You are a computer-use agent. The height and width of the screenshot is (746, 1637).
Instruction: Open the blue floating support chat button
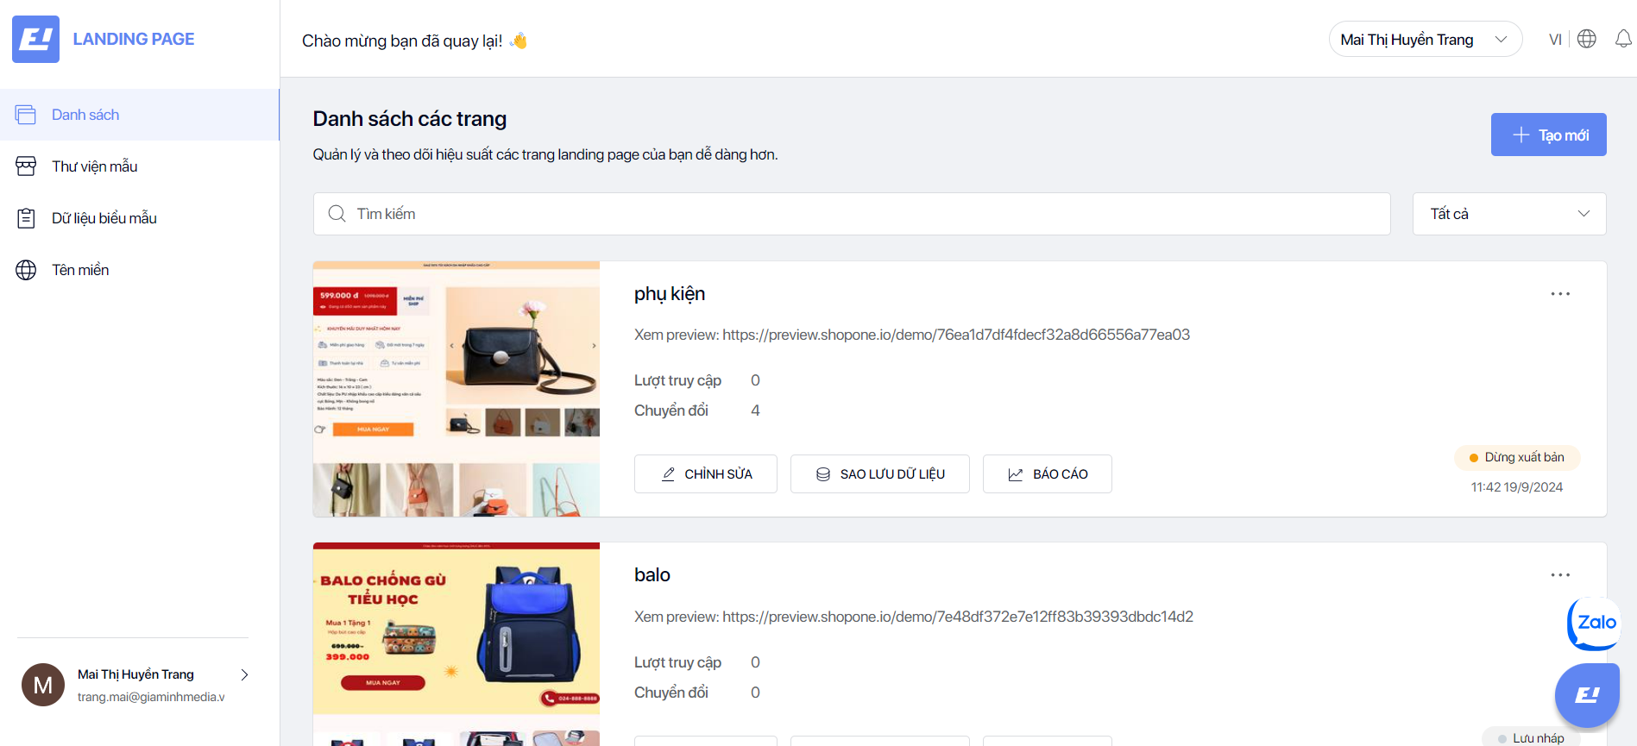point(1587,695)
